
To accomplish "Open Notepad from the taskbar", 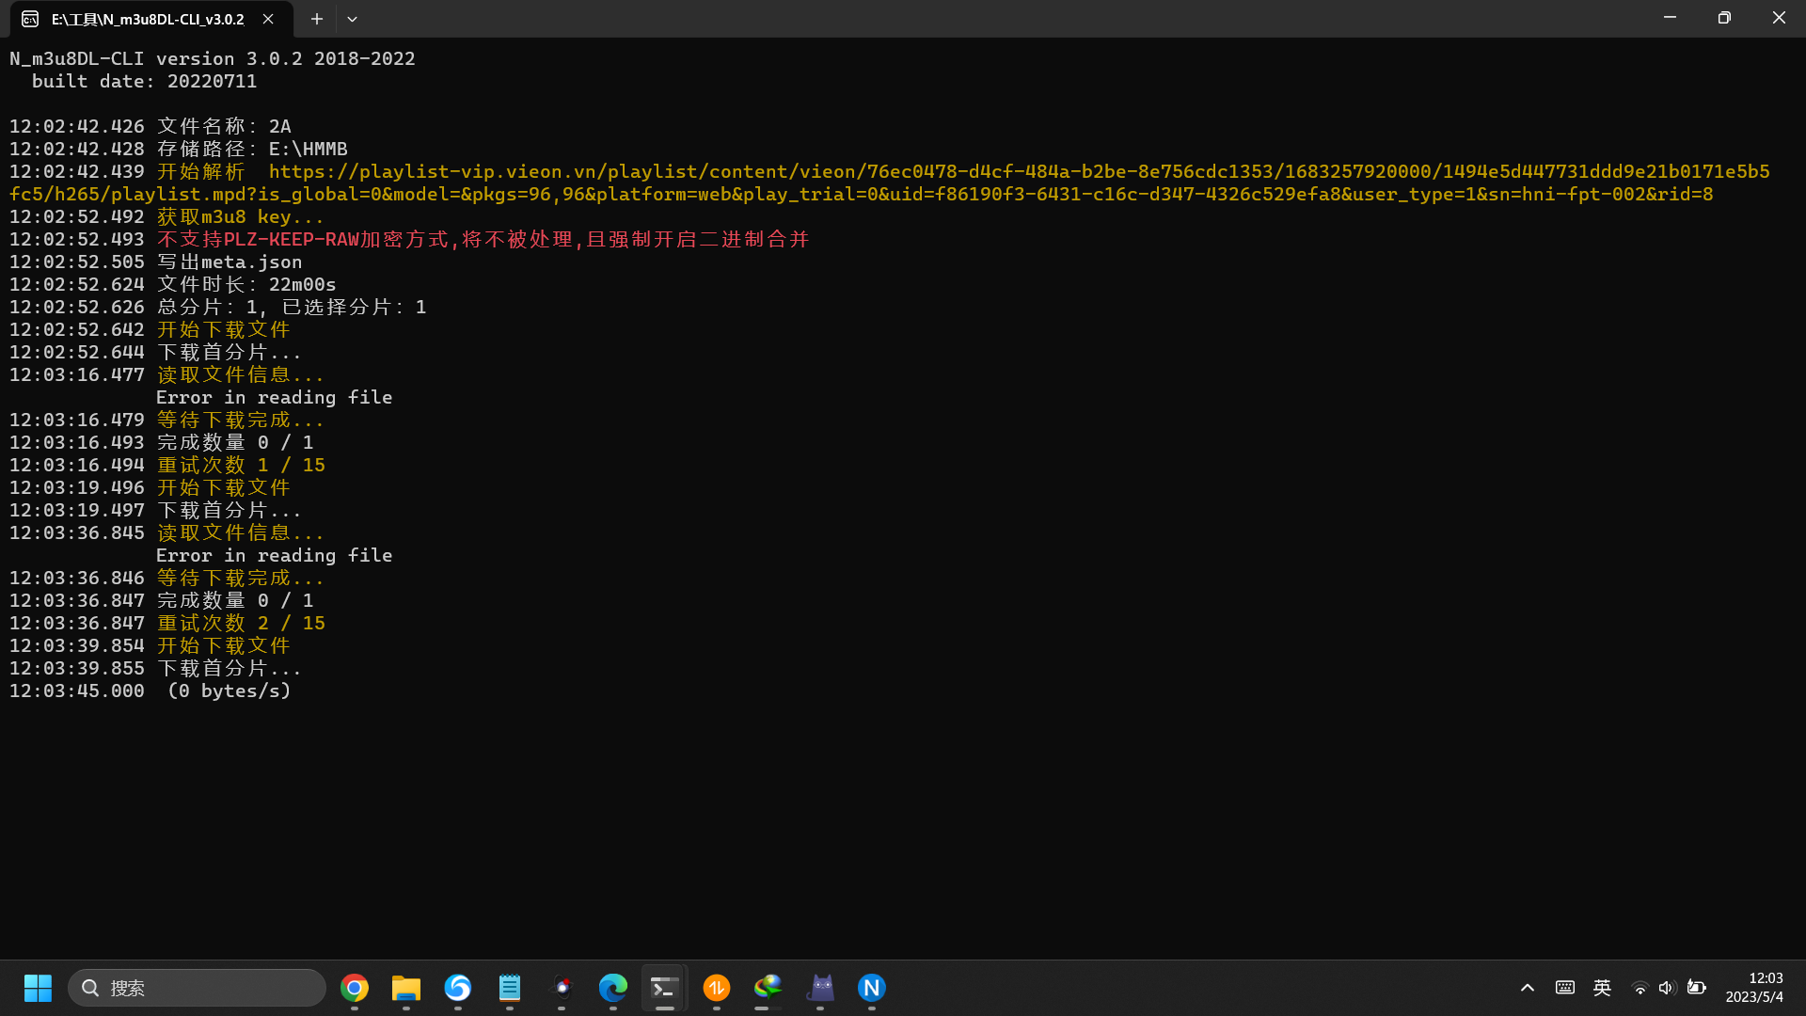I will tap(510, 988).
